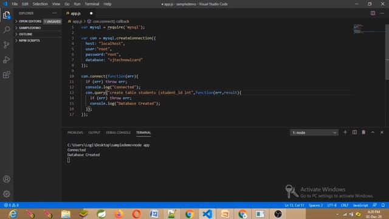The image size is (389, 219).
Task: Click line number 10 in the gutter
Action: coord(72,76)
